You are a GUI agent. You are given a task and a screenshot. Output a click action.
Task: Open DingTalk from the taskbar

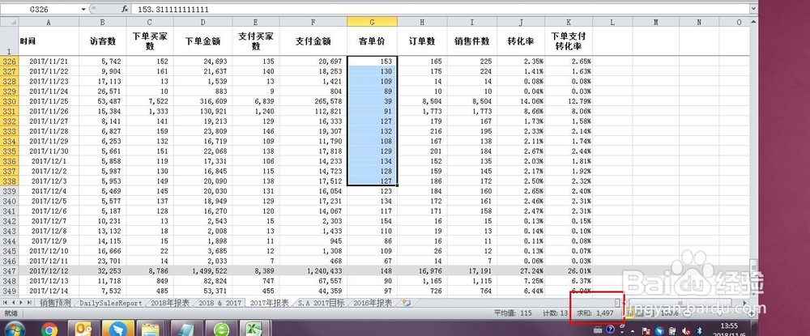(x=117, y=329)
